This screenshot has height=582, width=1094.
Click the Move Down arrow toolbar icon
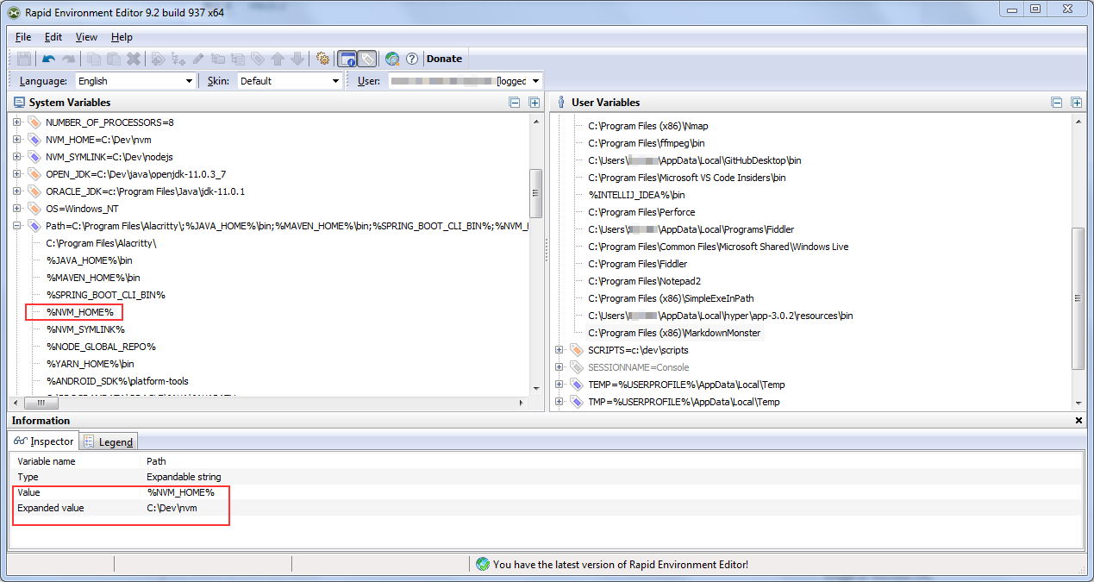tap(297, 59)
